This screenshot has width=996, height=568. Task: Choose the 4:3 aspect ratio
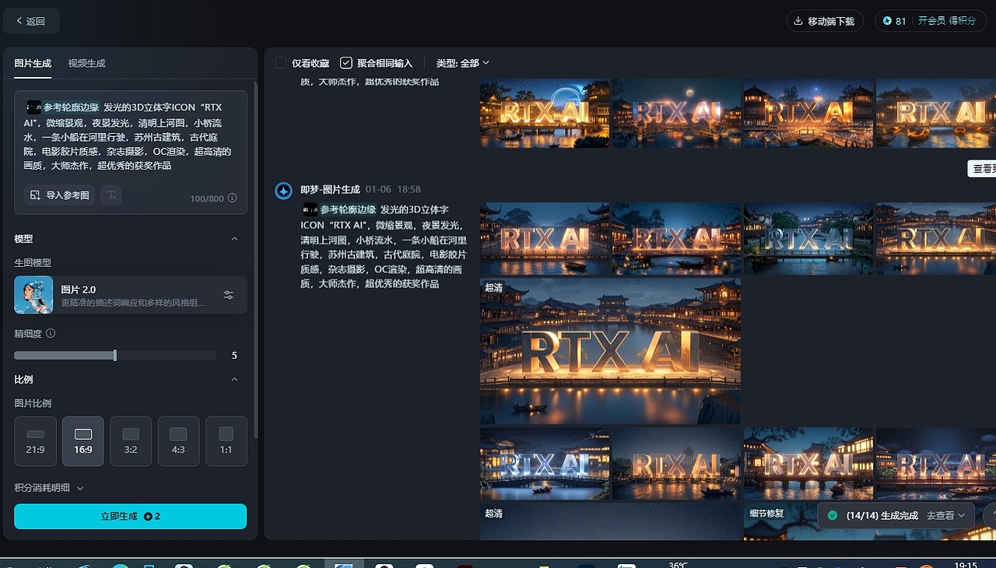coord(178,441)
